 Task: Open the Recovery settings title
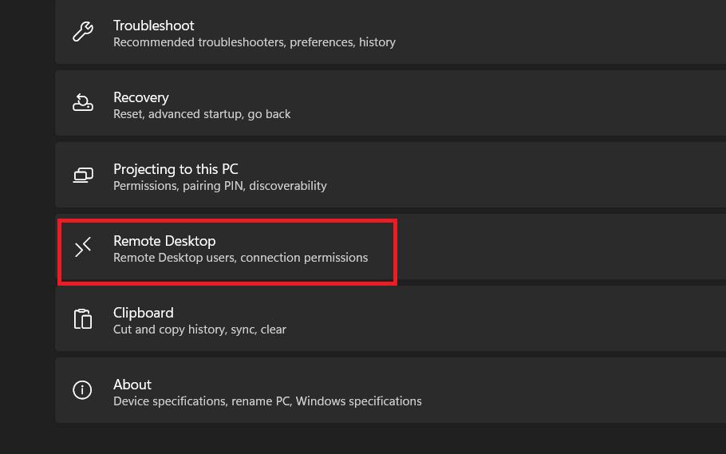[140, 97]
